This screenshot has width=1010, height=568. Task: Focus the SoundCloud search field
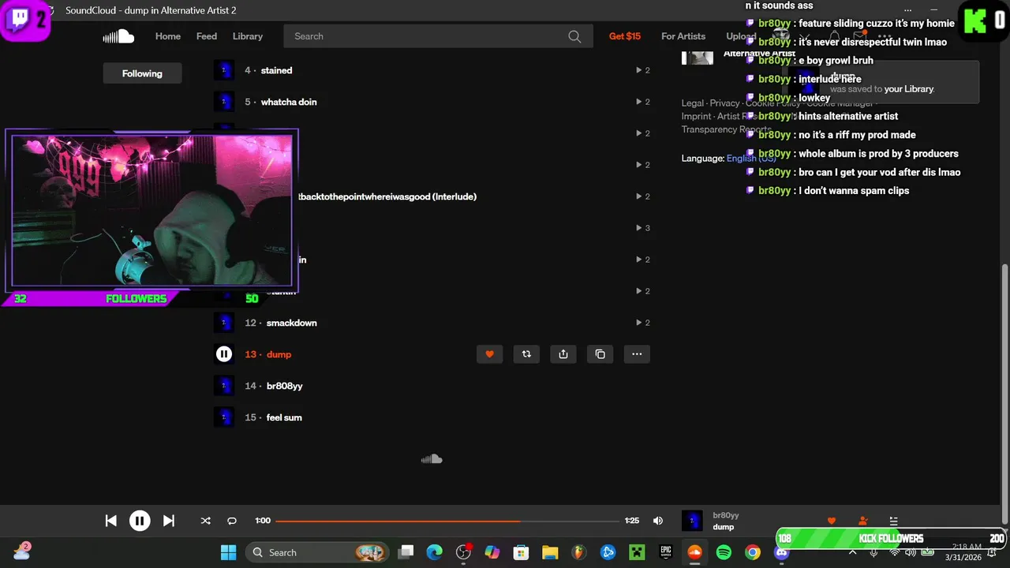(x=439, y=36)
